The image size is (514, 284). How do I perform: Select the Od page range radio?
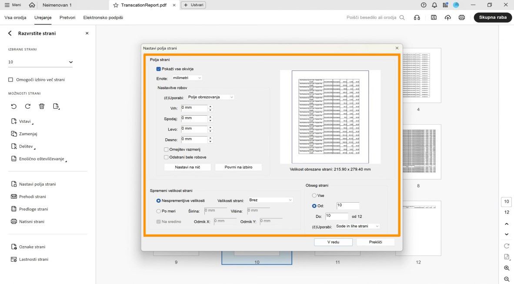(x=314, y=206)
